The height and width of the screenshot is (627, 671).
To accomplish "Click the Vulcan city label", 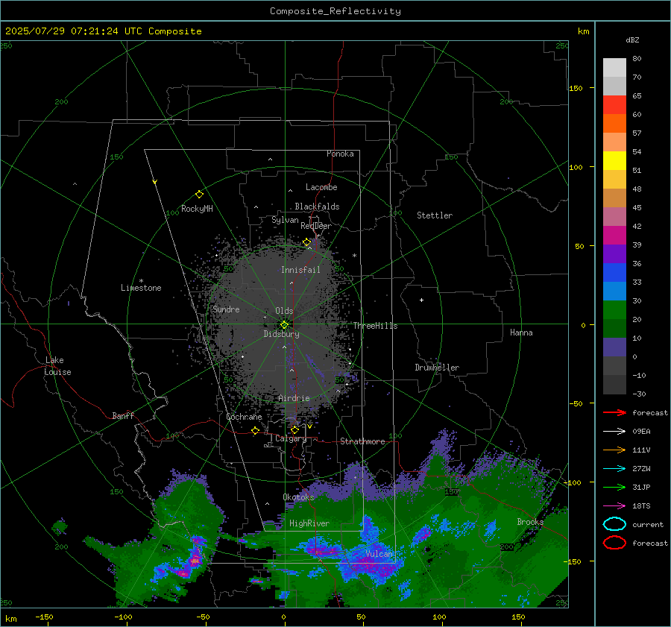I will 379,554.
